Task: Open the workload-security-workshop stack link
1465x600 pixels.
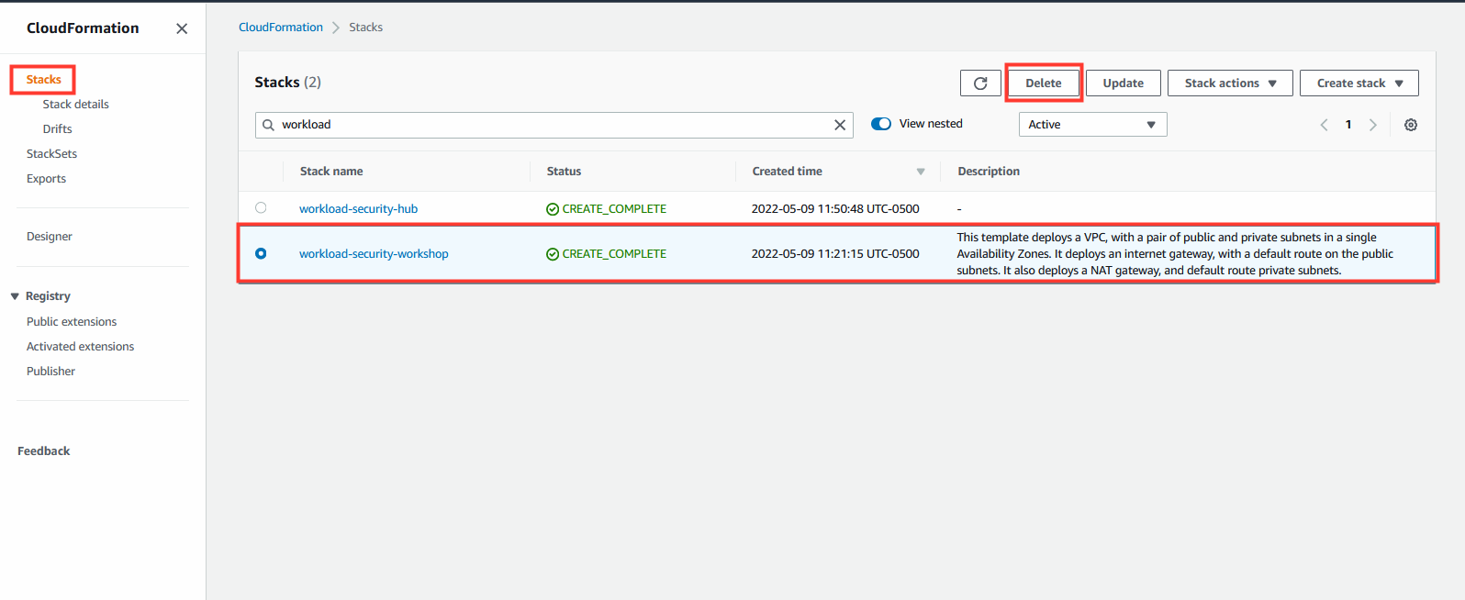Action: click(x=374, y=253)
